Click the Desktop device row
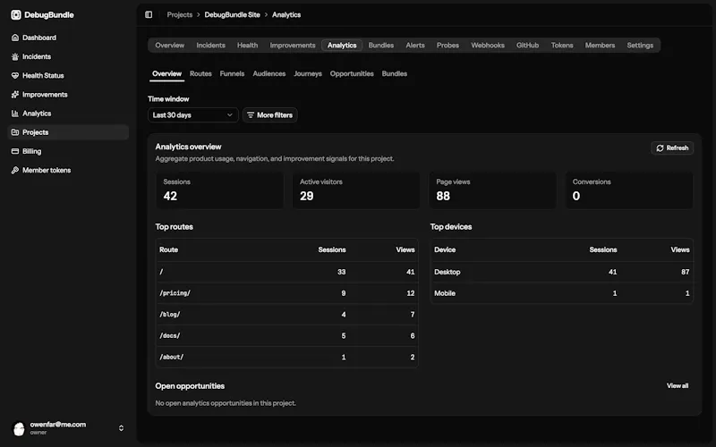 pos(562,272)
